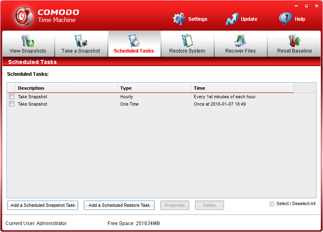
Task: Click 'Take Snapshot' in the Hourly row
Action: click(33, 97)
